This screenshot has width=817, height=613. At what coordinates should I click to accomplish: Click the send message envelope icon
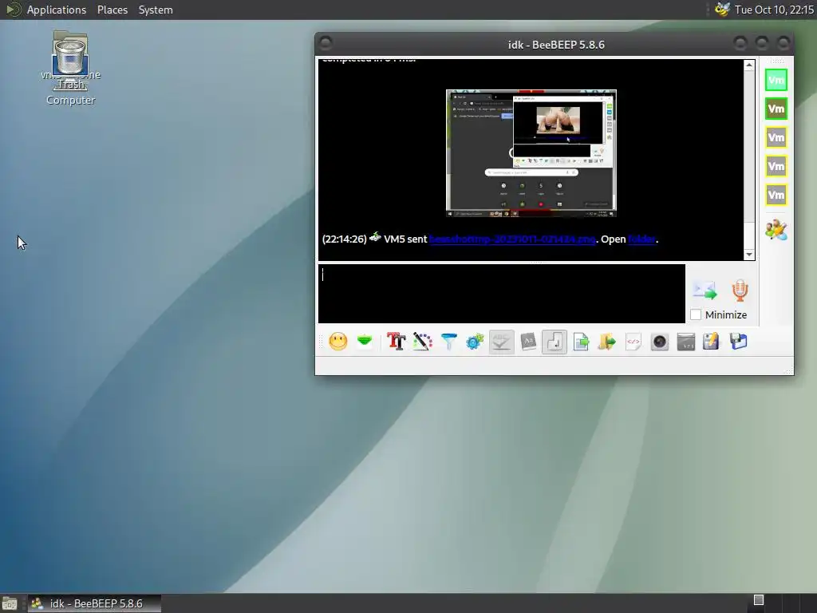[x=705, y=291]
